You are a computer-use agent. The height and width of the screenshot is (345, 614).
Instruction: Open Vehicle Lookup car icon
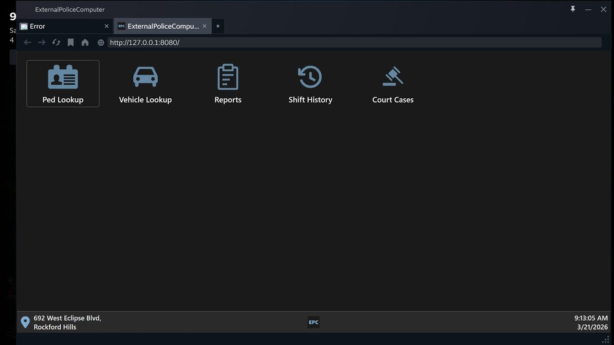point(146,77)
